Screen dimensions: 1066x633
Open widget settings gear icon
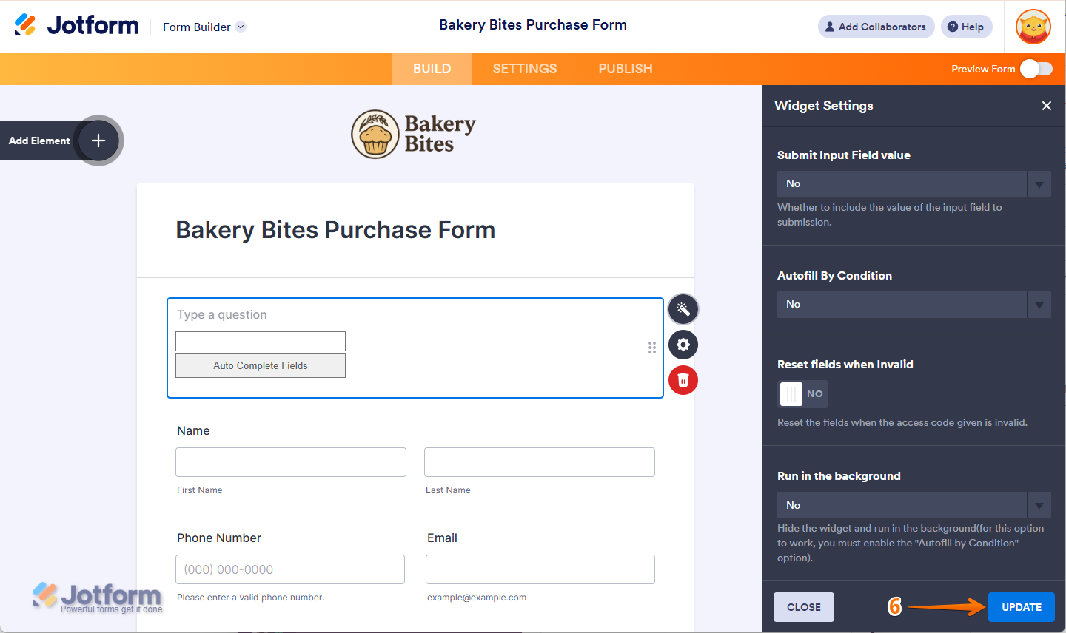683,345
